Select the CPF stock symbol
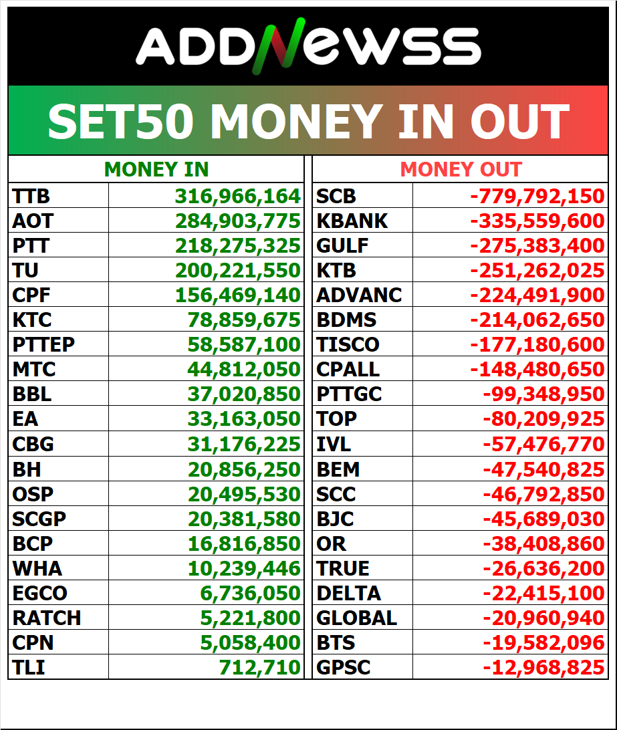The image size is (617, 730). [31, 295]
